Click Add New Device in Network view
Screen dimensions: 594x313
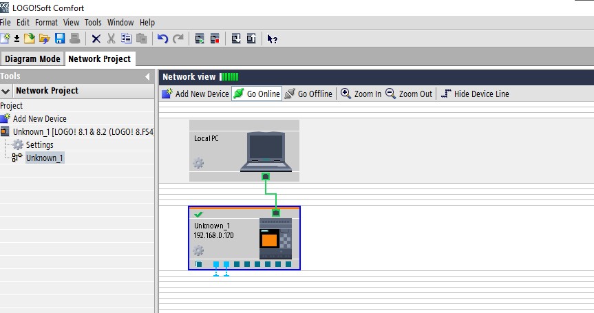pos(195,94)
